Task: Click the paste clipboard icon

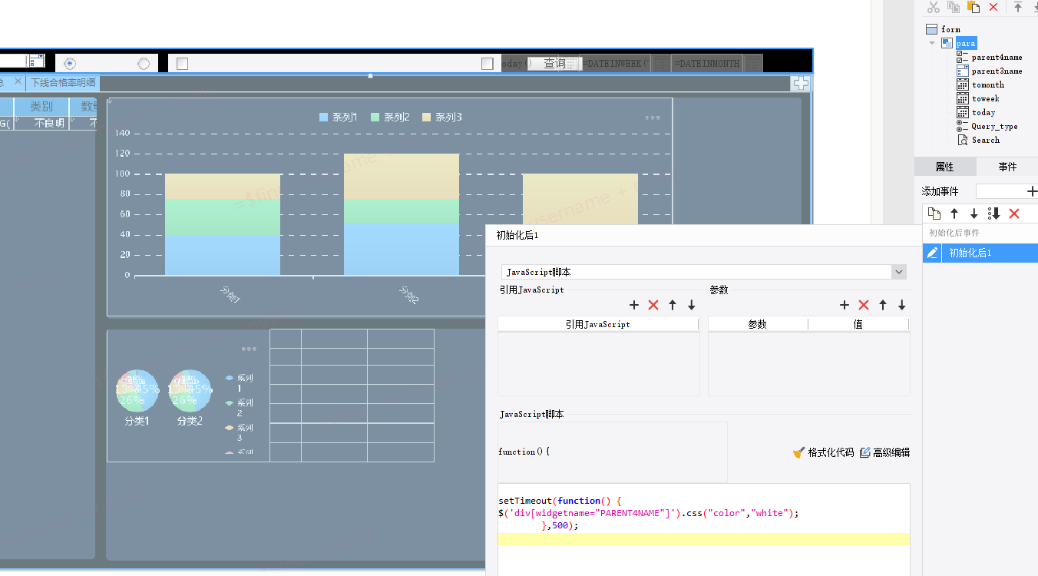Action: pyautogui.click(x=974, y=7)
